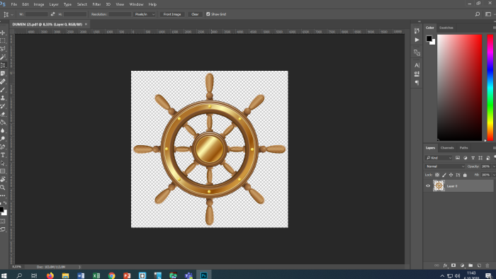
Task: Select the Rectangular Marquee tool
Action: point(3,41)
